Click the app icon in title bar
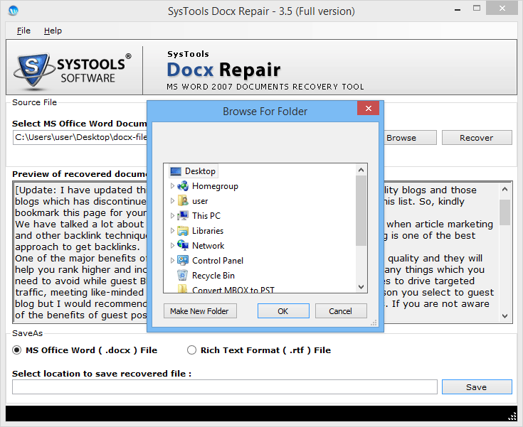Screen dimensions: 523x427 point(14,11)
